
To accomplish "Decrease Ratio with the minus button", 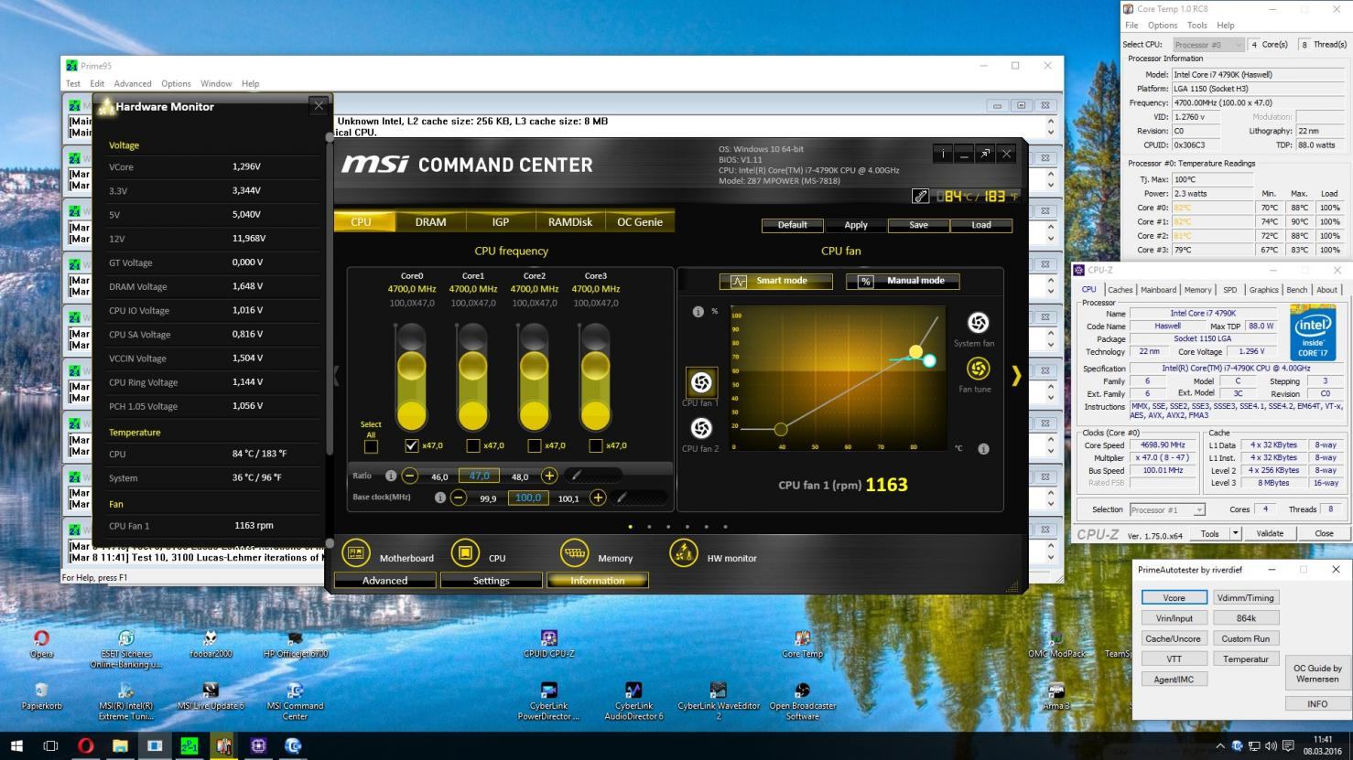I will coord(410,476).
